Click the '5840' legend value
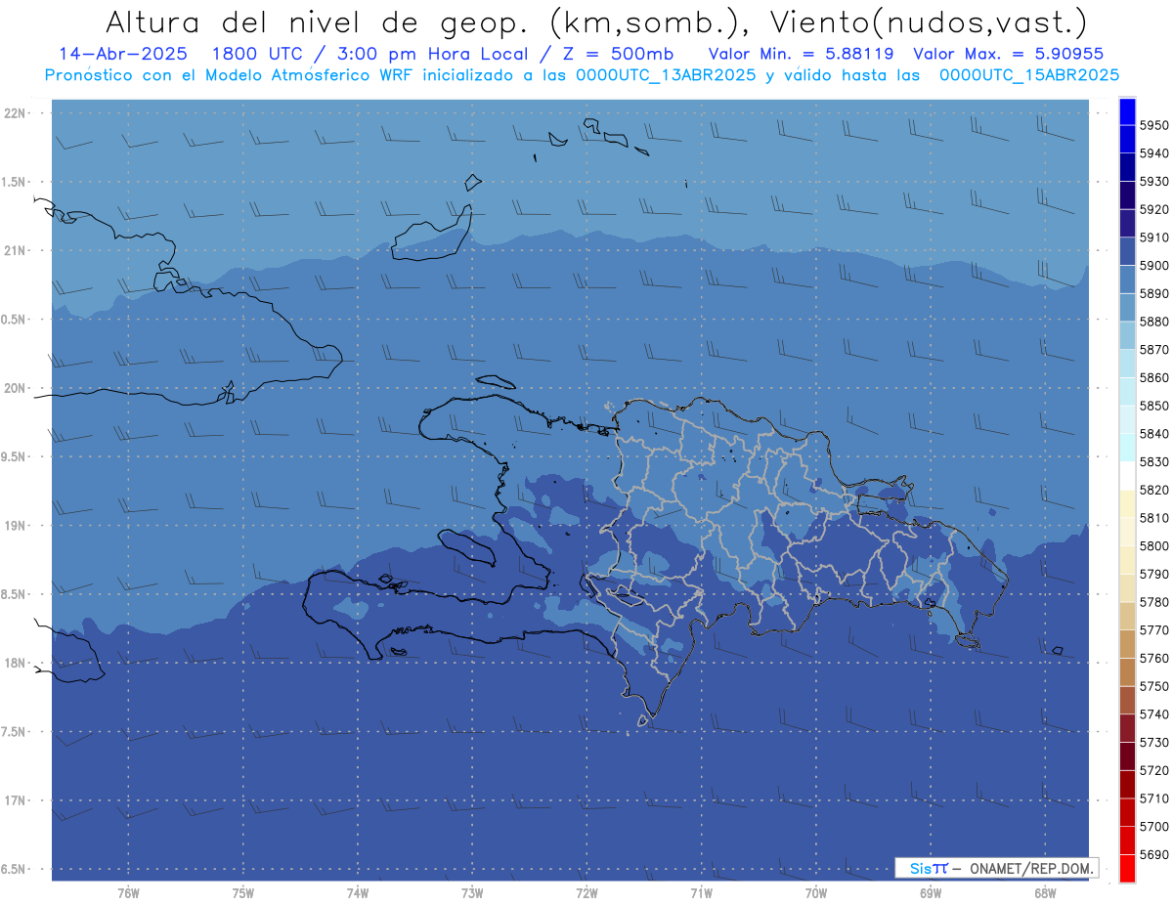 [x=1154, y=434]
